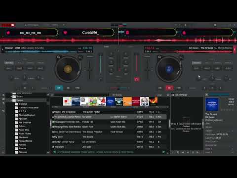Select track Repeat The Sequence

coord(109,112)
